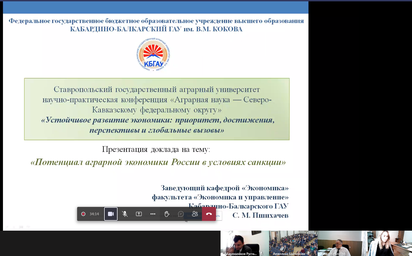Click the 34:14 meeting timer
The height and width of the screenshot is (256, 412).
tap(94, 214)
